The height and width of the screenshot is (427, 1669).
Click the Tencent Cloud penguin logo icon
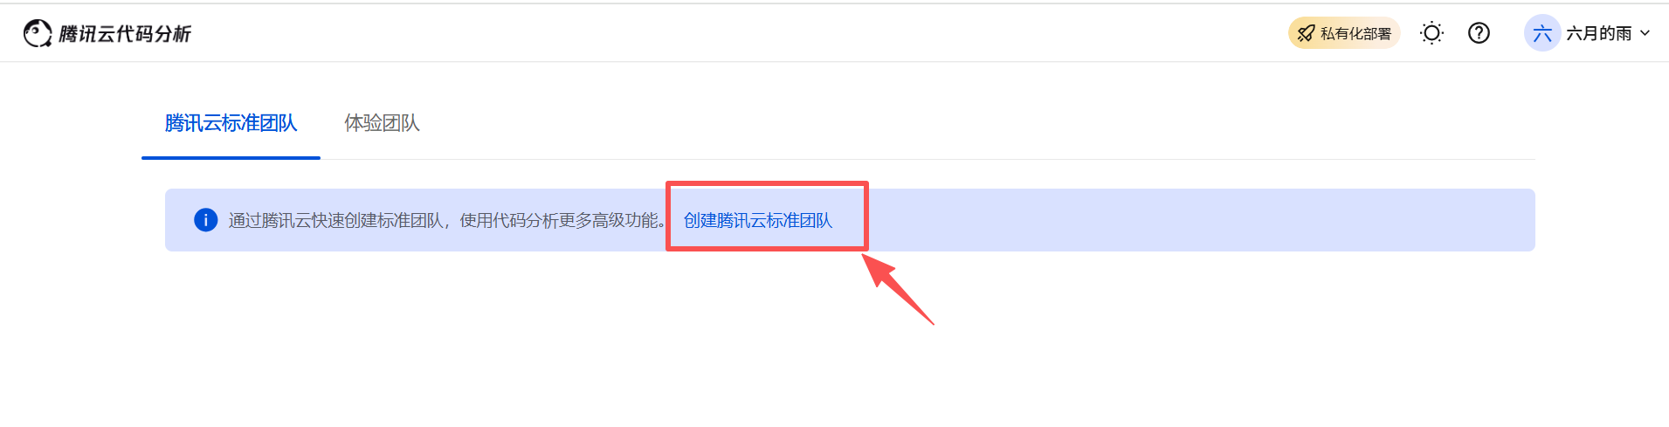pyautogui.click(x=38, y=33)
